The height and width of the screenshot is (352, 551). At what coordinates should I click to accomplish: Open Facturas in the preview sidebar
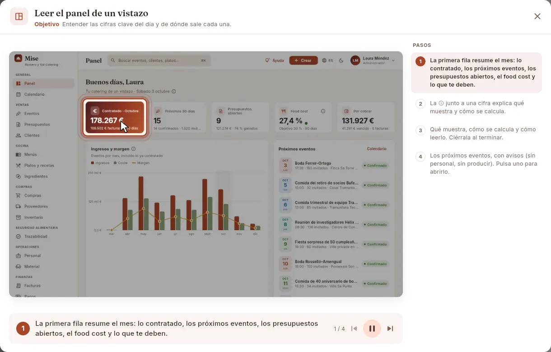(x=44, y=286)
